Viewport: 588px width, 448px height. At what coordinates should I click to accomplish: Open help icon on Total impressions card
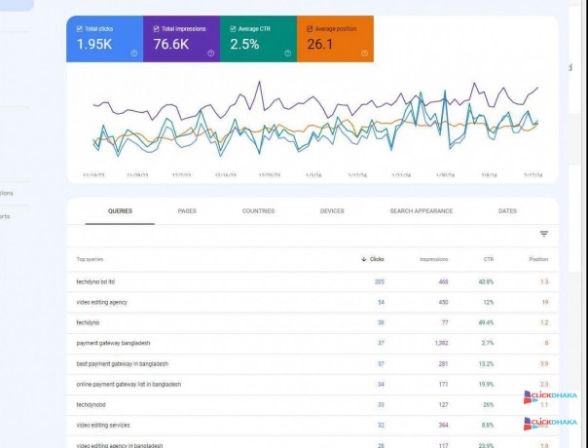point(210,54)
